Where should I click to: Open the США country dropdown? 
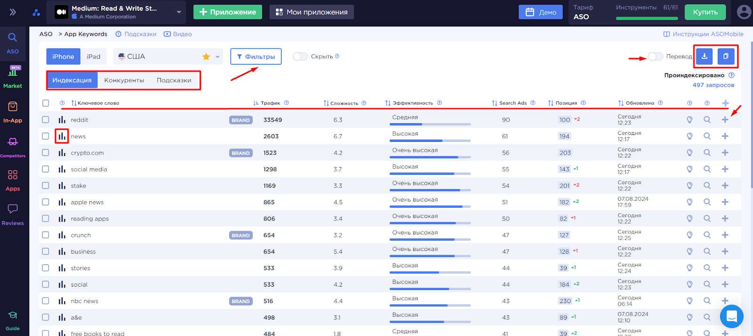(x=168, y=56)
